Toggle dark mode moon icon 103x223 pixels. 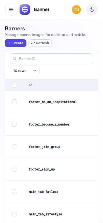point(92,10)
